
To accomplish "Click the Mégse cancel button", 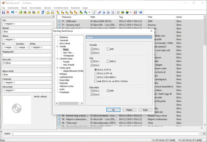I will tap(129, 110).
